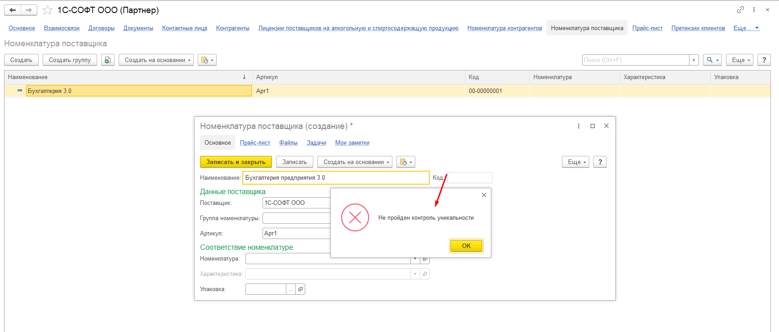779x332 pixels.
Task: Click the Поставщик field with 1С-СОФТ ООО
Action: click(x=297, y=203)
